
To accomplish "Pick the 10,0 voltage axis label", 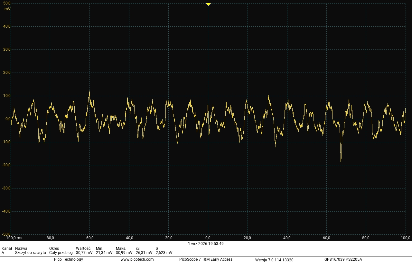I will (7, 96).
